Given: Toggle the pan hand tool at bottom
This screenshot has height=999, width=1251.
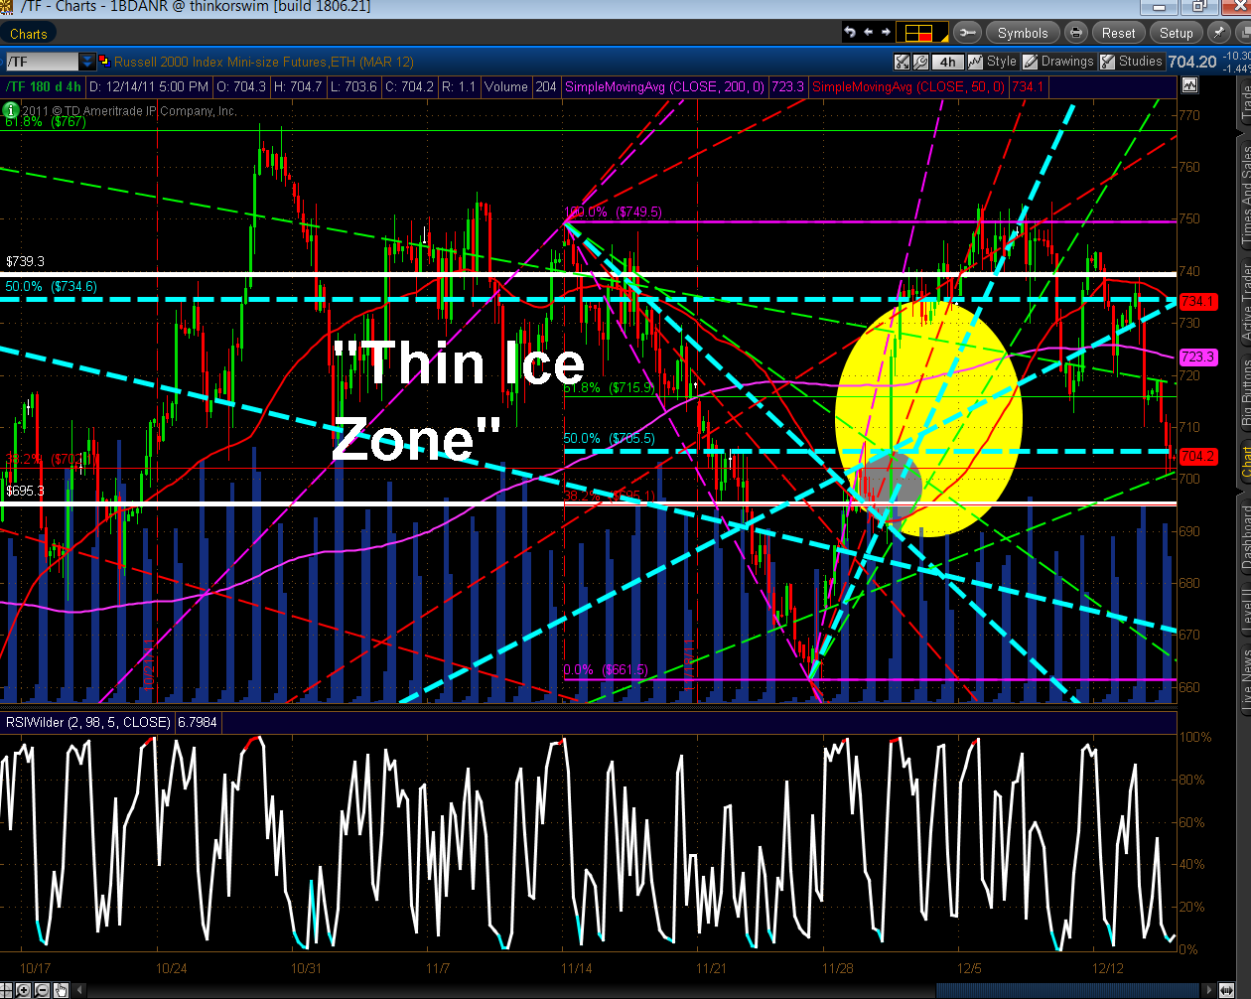Looking at the screenshot, I should 62,990.
